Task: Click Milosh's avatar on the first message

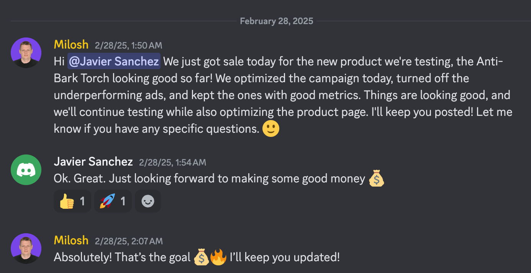Action: (26, 53)
